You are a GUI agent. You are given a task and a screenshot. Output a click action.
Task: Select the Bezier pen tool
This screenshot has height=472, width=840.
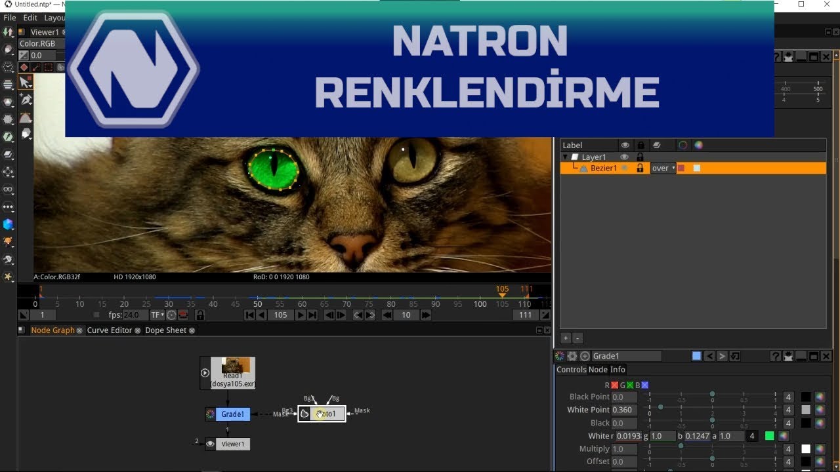26,100
